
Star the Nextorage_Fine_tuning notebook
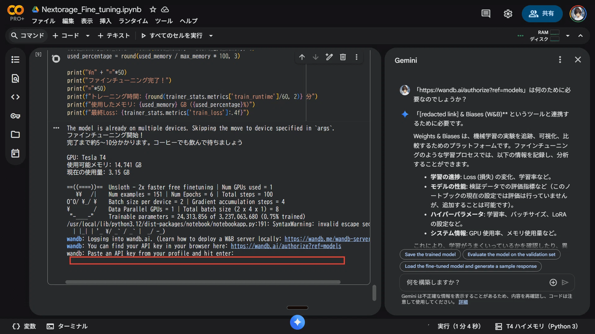point(153,10)
